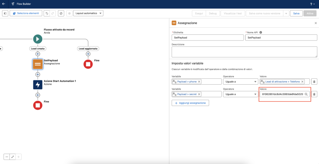
Task: Click the undo arrow icon
Action: [46, 13]
